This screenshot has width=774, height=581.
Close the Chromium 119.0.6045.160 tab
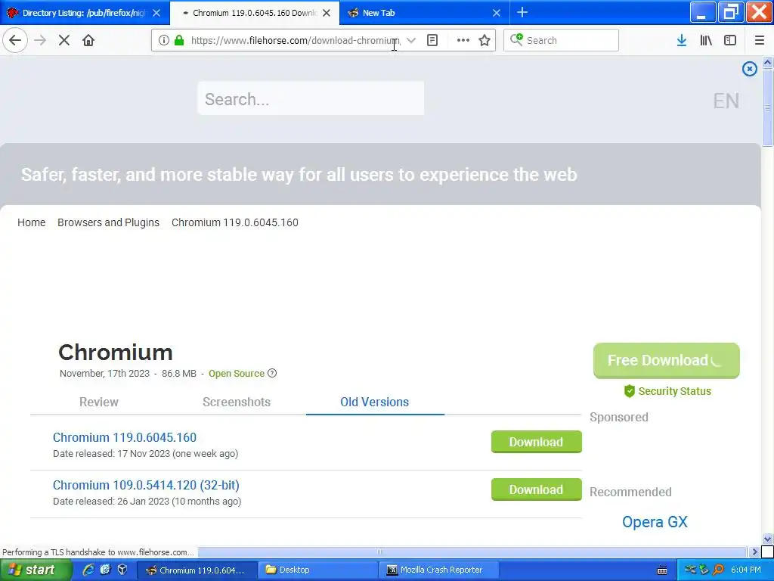point(327,14)
